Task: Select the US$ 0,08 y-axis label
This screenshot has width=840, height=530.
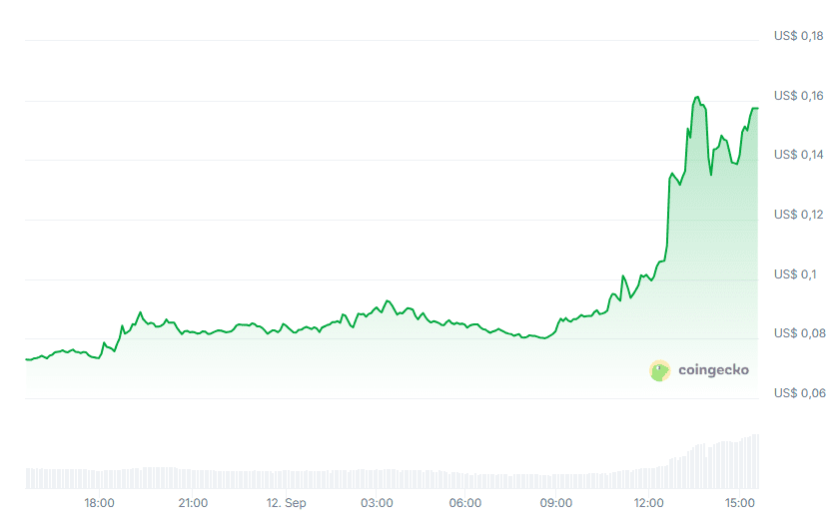Action: pos(798,333)
